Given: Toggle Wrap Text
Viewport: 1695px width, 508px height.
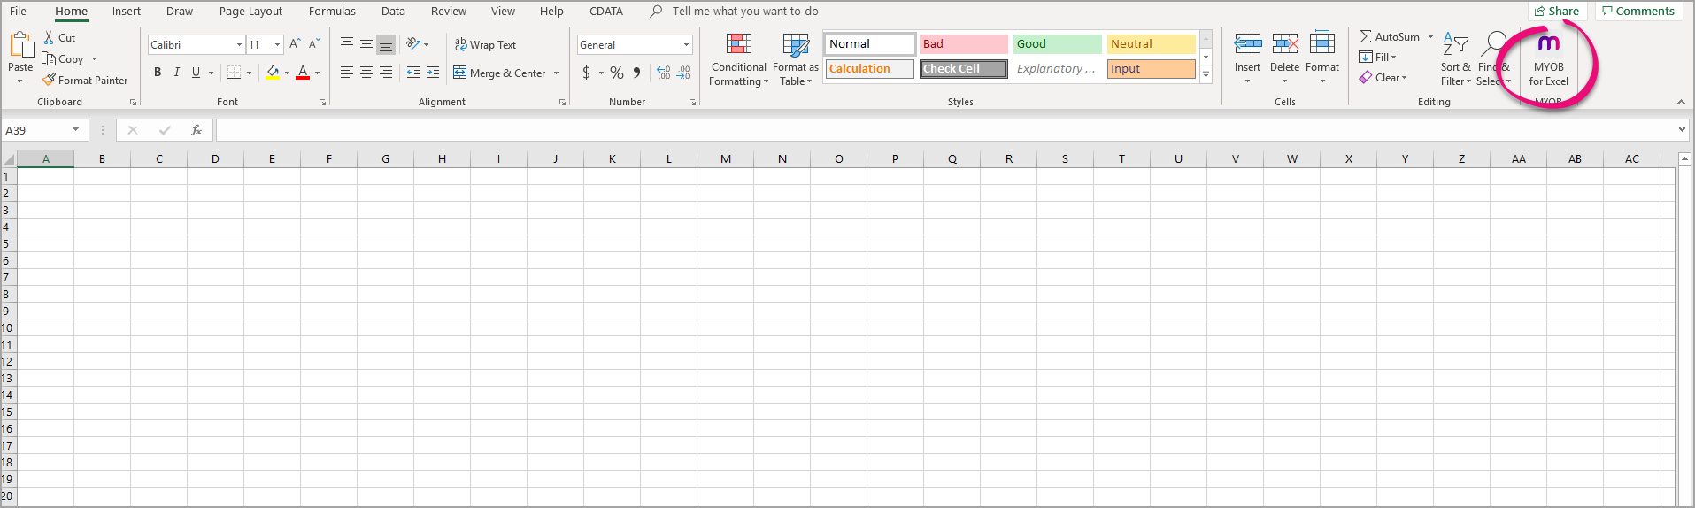Looking at the screenshot, I should (485, 44).
